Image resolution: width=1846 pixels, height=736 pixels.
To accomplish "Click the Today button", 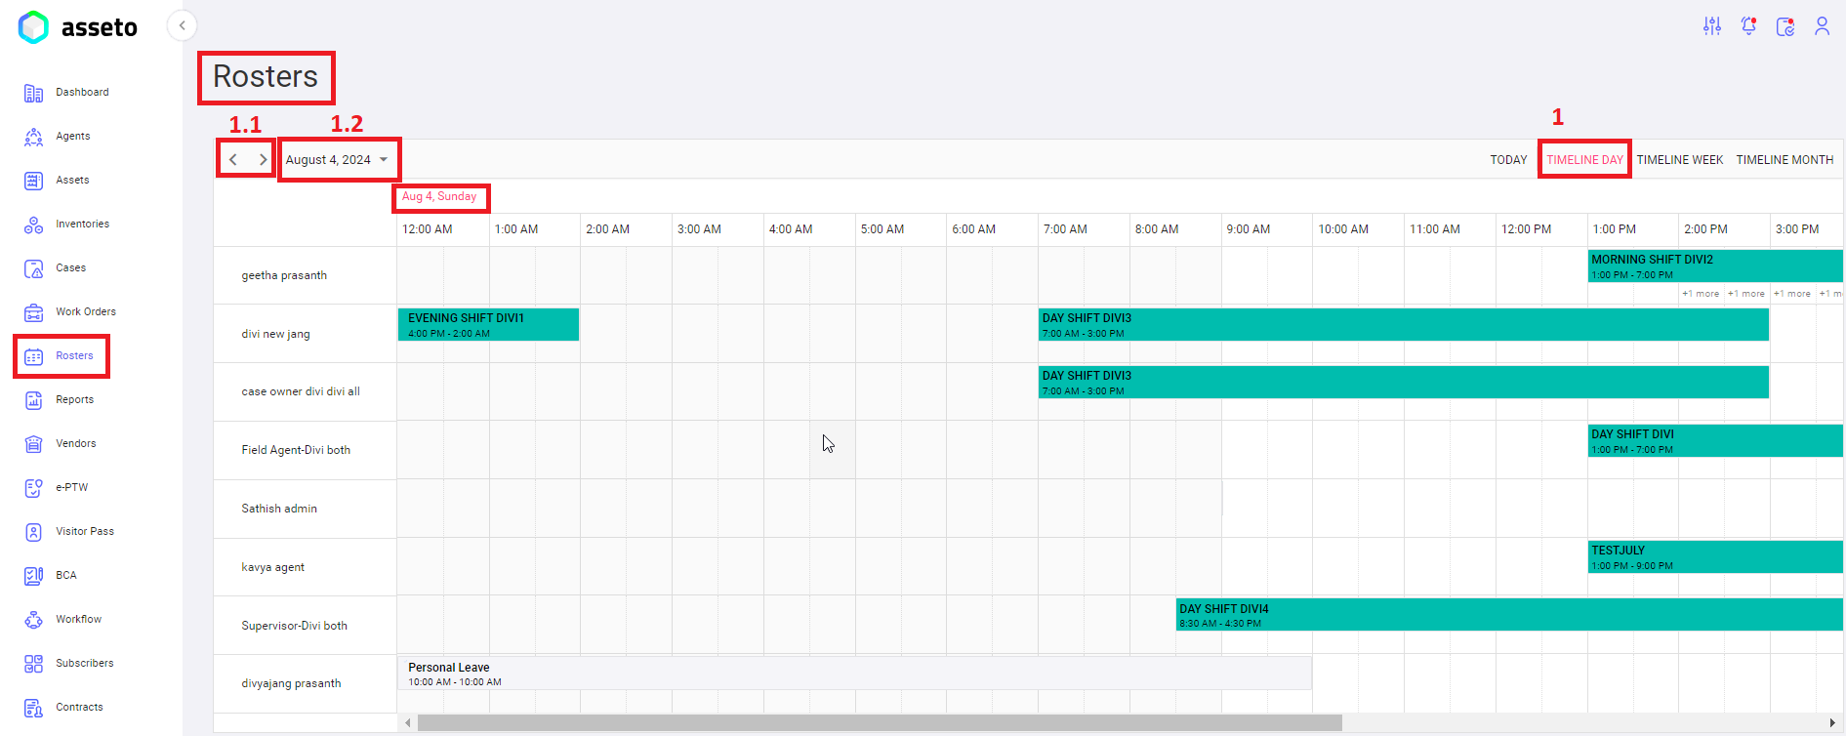I will 1508,160.
